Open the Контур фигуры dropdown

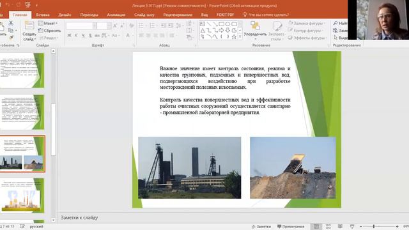(x=305, y=31)
